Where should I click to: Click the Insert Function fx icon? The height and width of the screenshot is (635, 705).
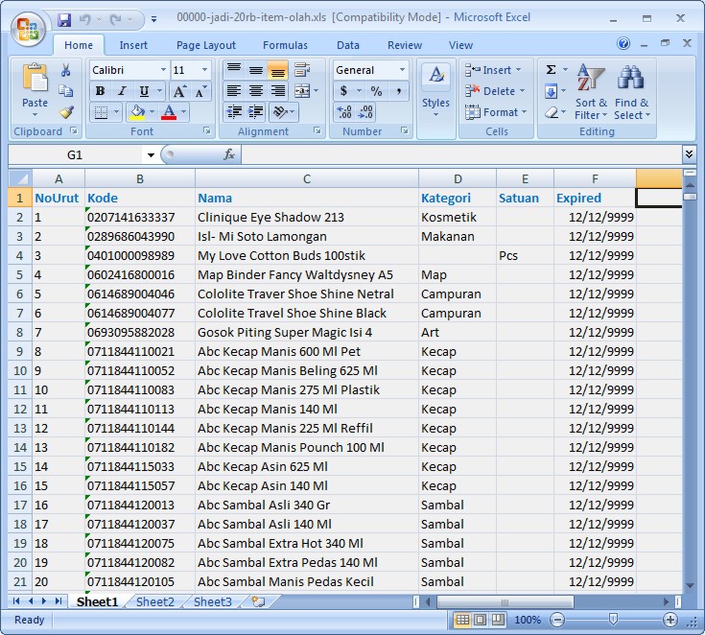point(229,154)
